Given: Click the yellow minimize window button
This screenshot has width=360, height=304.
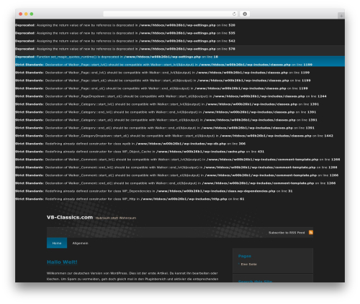Looking at the screenshot, I should tap(26, 14).
